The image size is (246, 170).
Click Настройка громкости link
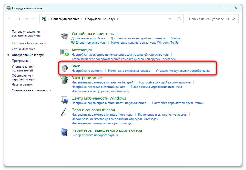87,71
